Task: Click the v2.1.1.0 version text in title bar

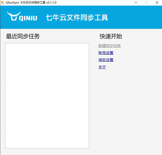Action: pos(51,2)
